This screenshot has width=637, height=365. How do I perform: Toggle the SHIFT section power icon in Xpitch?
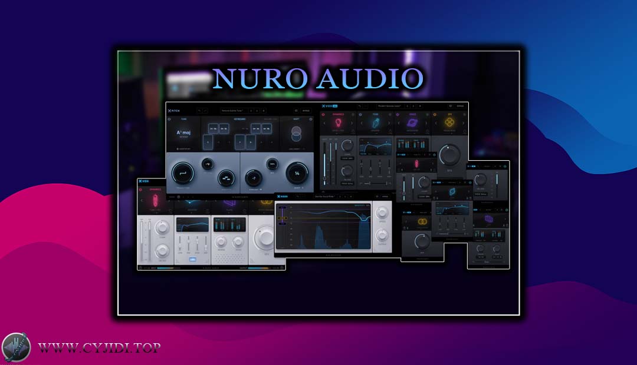pyautogui.click(x=311, y=120)
